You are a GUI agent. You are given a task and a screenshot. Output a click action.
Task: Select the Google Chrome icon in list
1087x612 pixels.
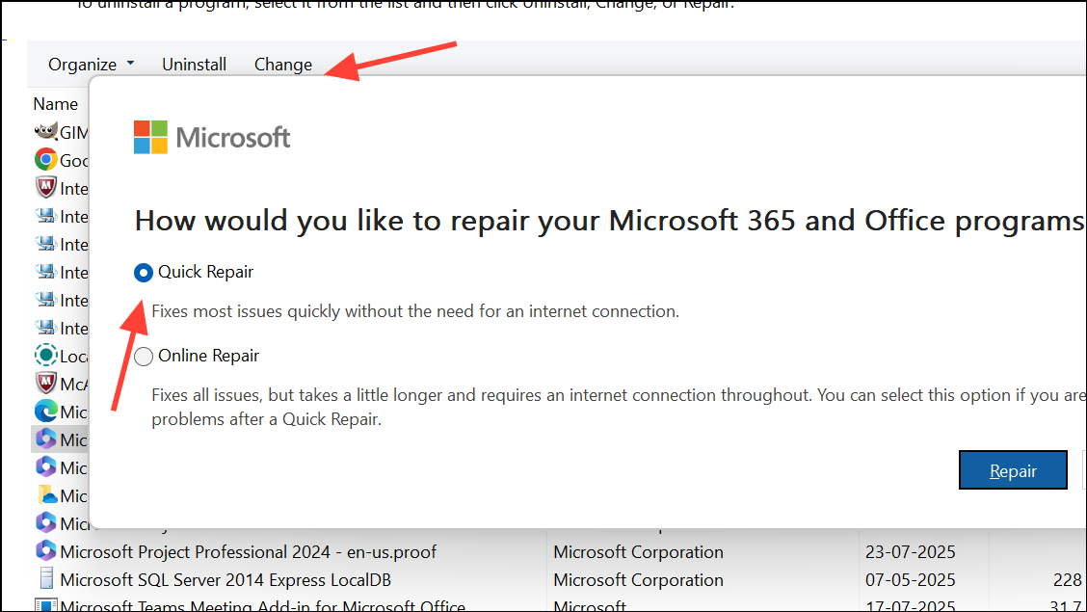45,159
